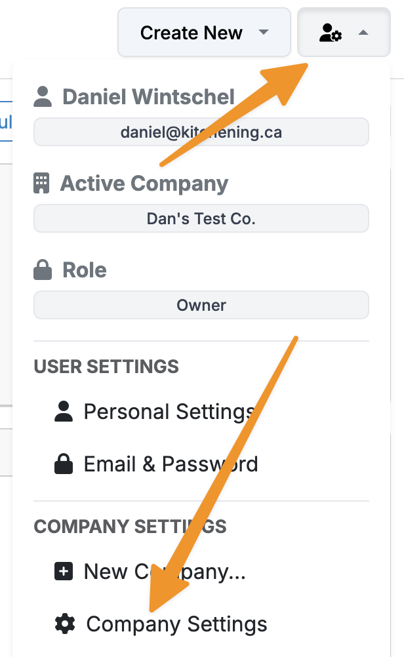
Task: Open Company Settings menu entry
Action: tap(176, 624)
